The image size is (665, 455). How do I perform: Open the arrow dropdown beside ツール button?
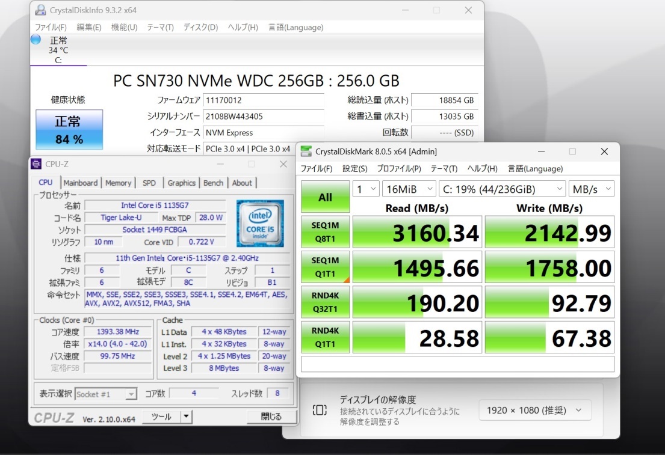click(x=186, y=417)
